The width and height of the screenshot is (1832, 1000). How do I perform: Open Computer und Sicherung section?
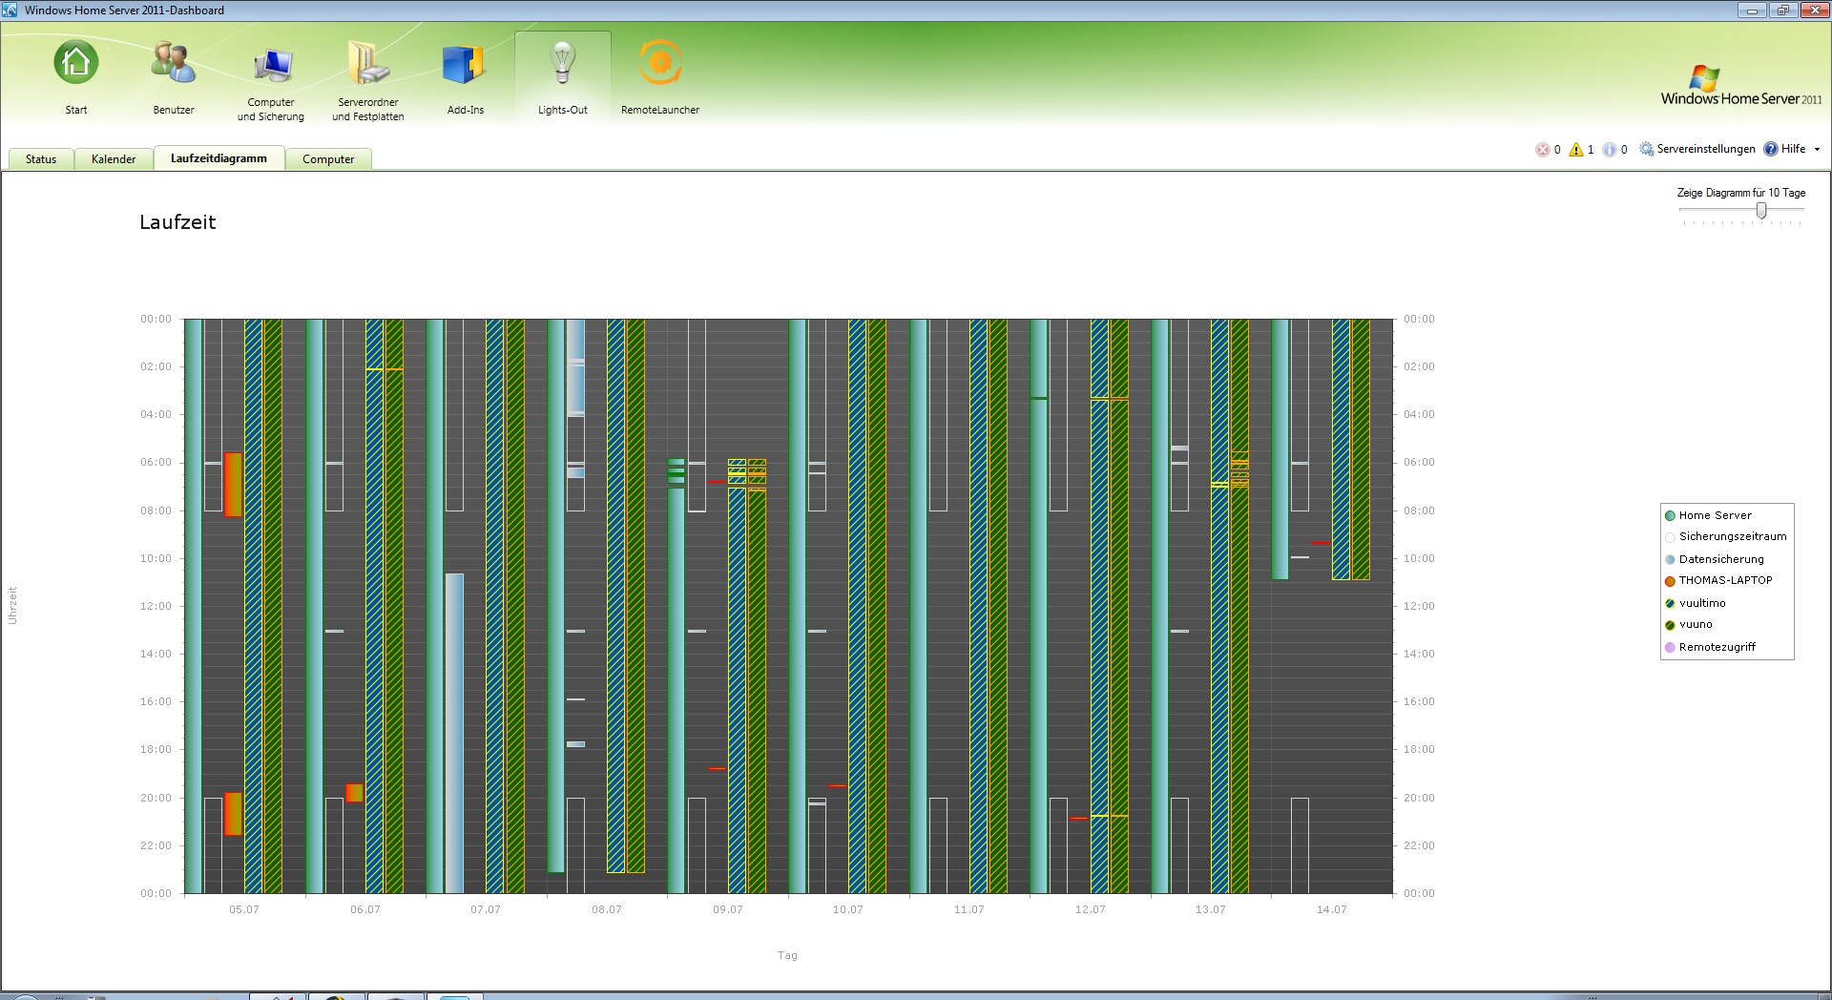pos(271,66)
